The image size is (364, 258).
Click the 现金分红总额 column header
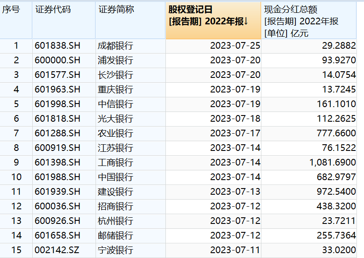[291, 10]
